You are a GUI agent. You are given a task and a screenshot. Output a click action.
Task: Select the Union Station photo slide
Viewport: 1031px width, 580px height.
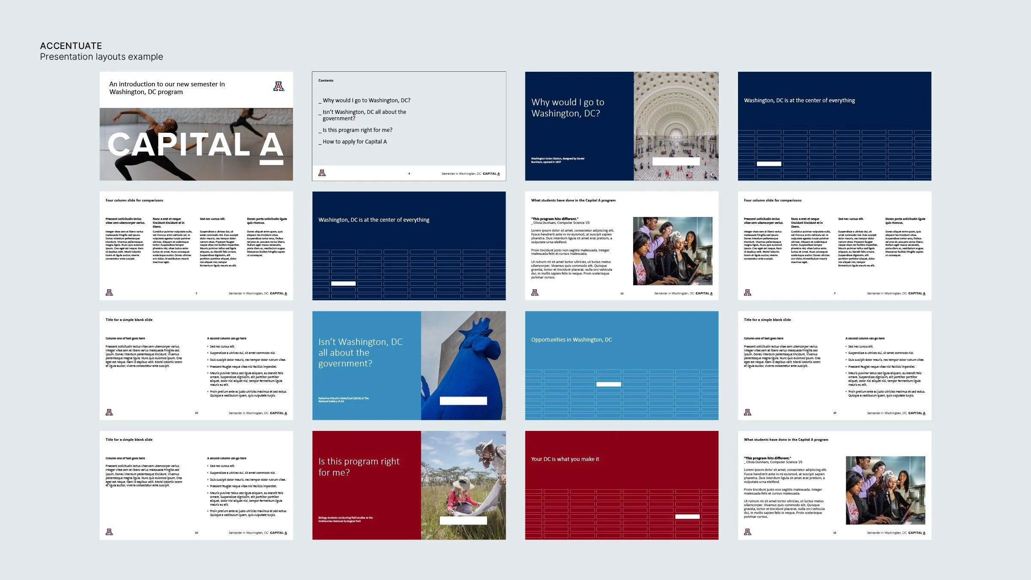click(x=621, y=126)
